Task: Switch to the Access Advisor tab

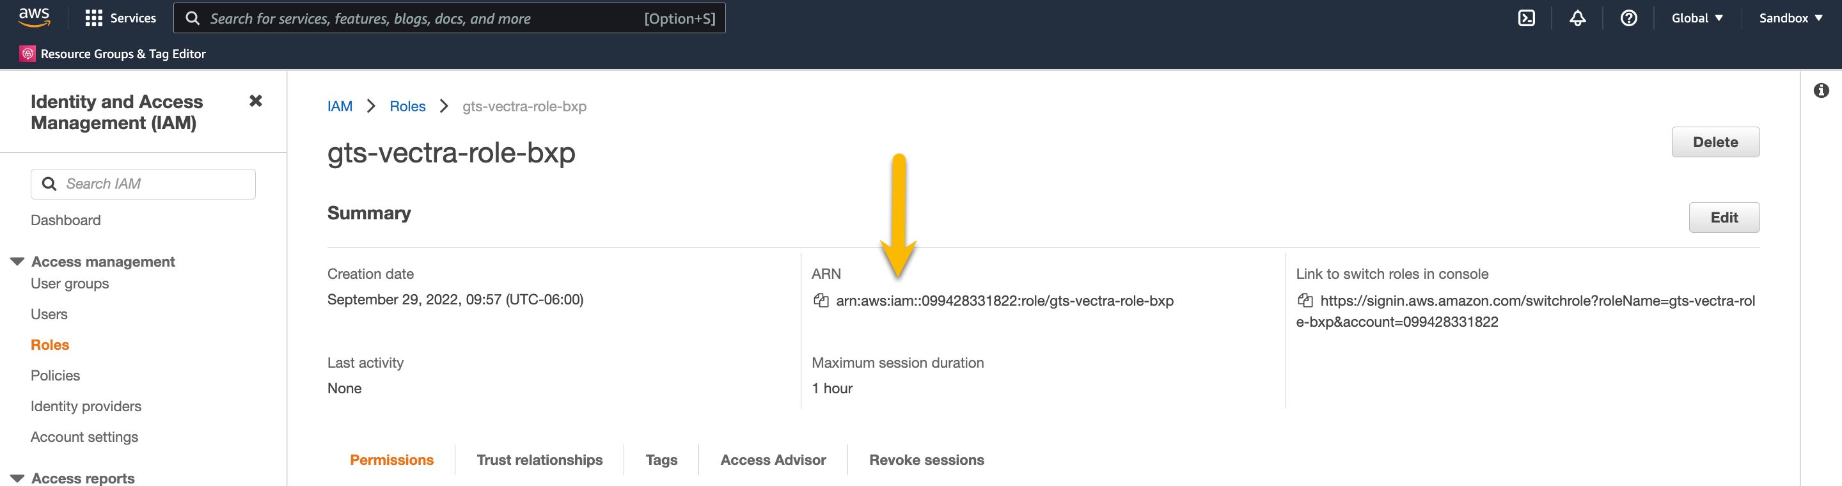Action: click(772, 460)
